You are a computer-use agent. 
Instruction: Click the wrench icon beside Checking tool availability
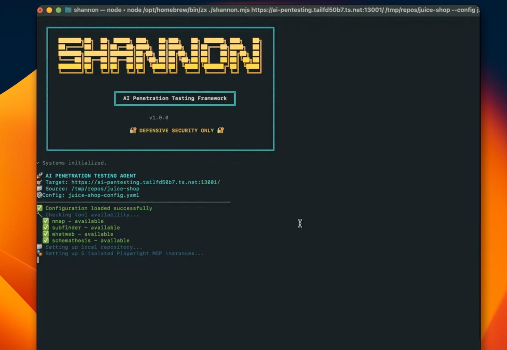click(40, 215)
